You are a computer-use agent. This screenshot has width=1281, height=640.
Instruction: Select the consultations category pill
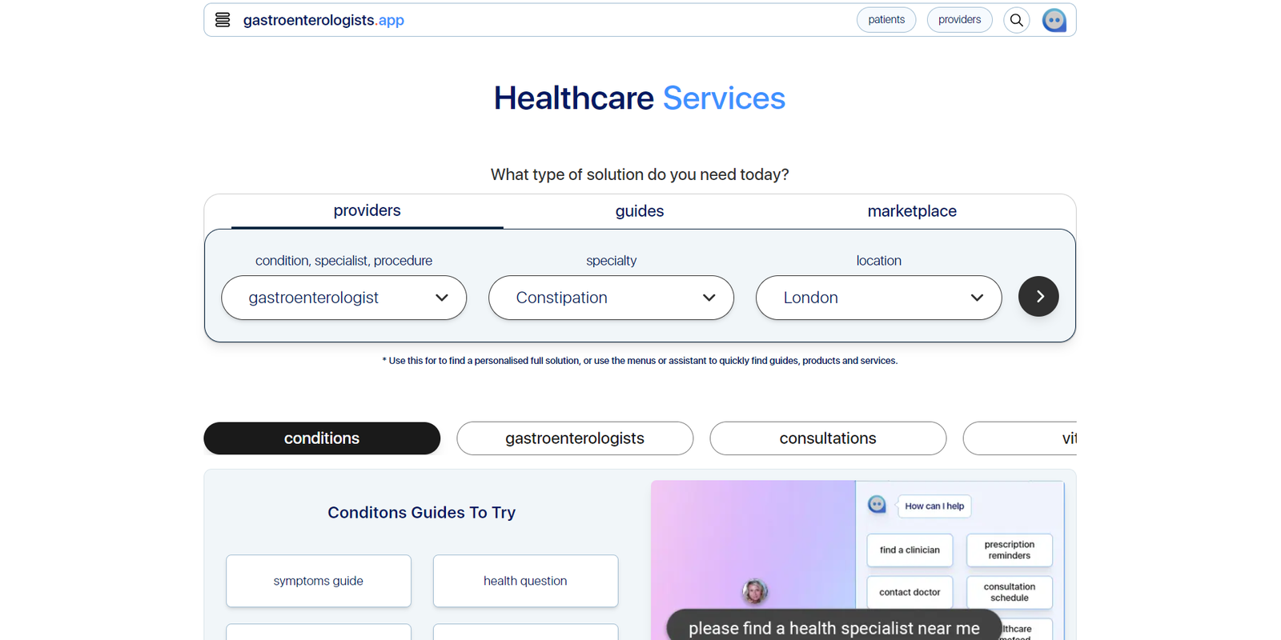[x=828, y=438]
